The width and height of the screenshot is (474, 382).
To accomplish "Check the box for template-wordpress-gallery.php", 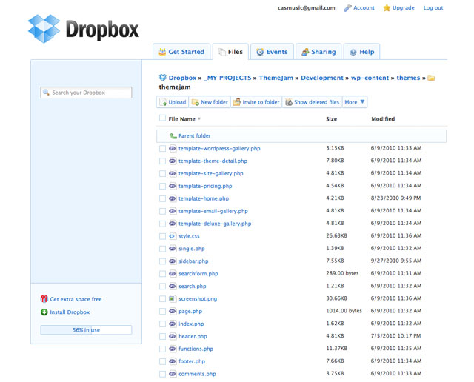I will 163,148.
